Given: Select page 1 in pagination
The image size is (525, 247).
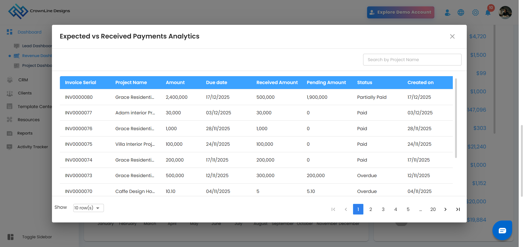Looking at the screenshot, I should point(358,209).
